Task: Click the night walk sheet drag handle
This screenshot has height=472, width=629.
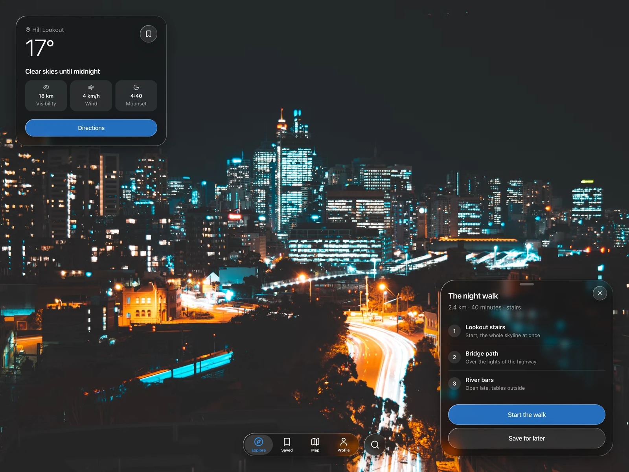Action: click(x=527, y=284)
